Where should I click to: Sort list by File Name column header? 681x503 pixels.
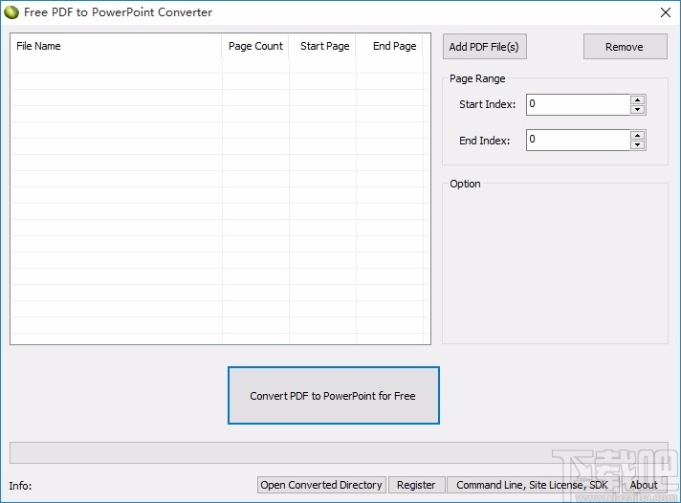tap(117, 46)
